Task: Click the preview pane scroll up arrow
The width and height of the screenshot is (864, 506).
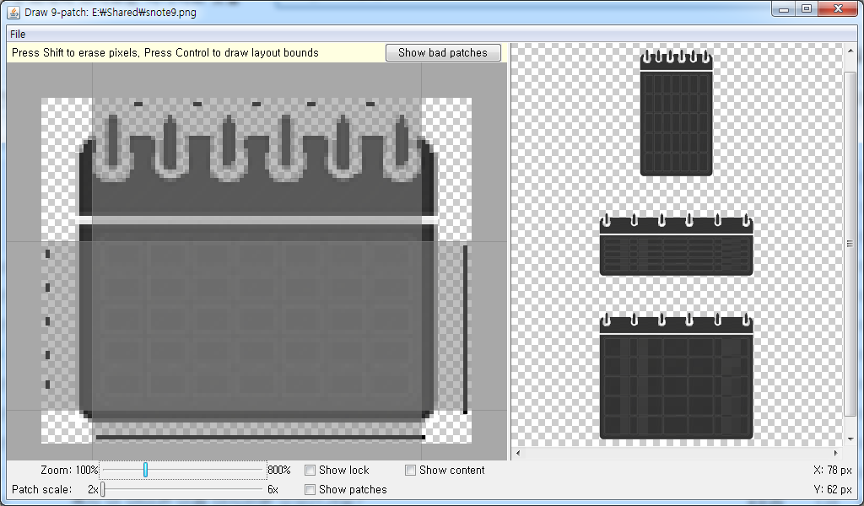Action: point(850,50)
